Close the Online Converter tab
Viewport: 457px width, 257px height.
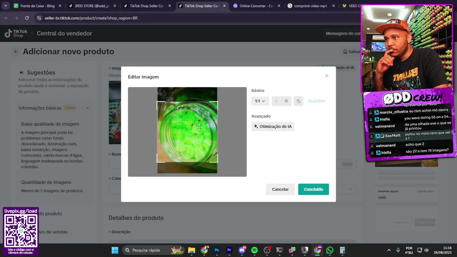(279, 6)
